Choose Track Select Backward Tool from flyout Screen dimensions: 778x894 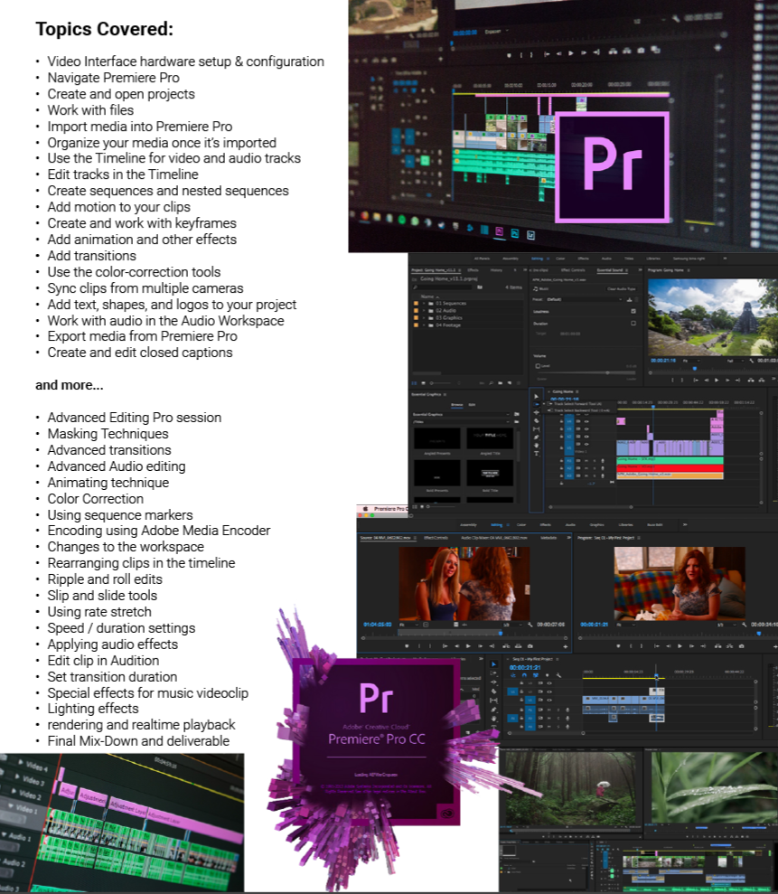click(581, 410)
